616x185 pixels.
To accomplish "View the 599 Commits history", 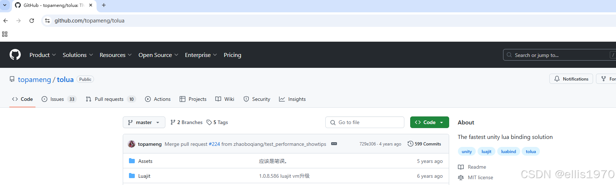I will click(424, 144).
